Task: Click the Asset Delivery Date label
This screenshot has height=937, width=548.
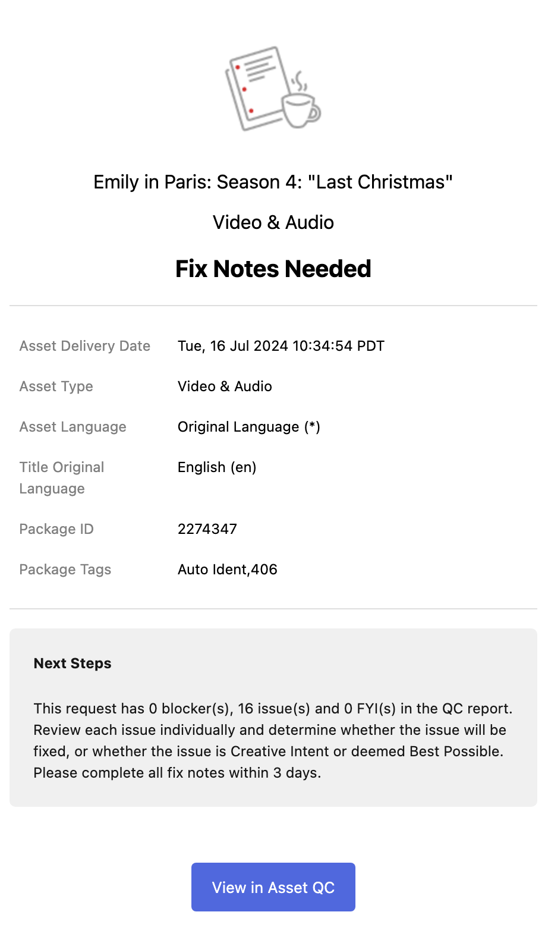Action: 85,346
